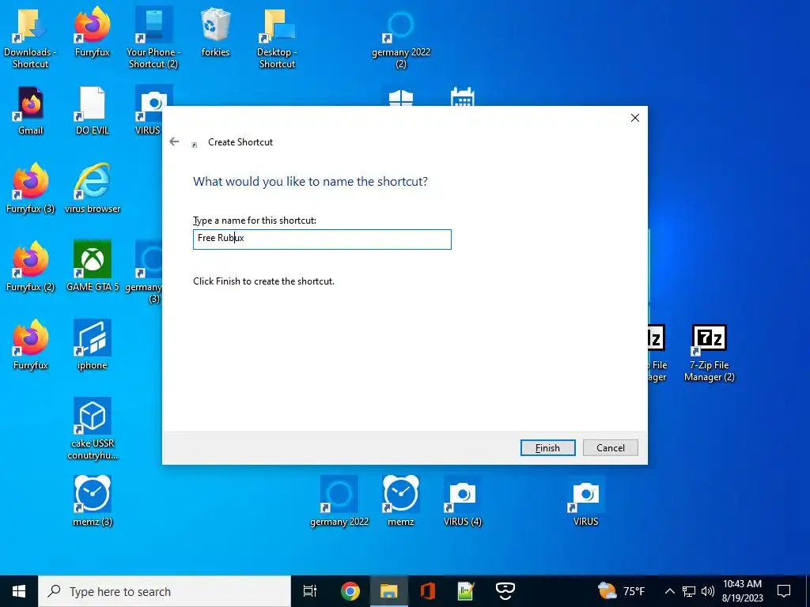Image resolution: width=810 pixels, height=607 pixels.
Task: Select the Desktop - Shortcut icon
Action: point(277,38)
